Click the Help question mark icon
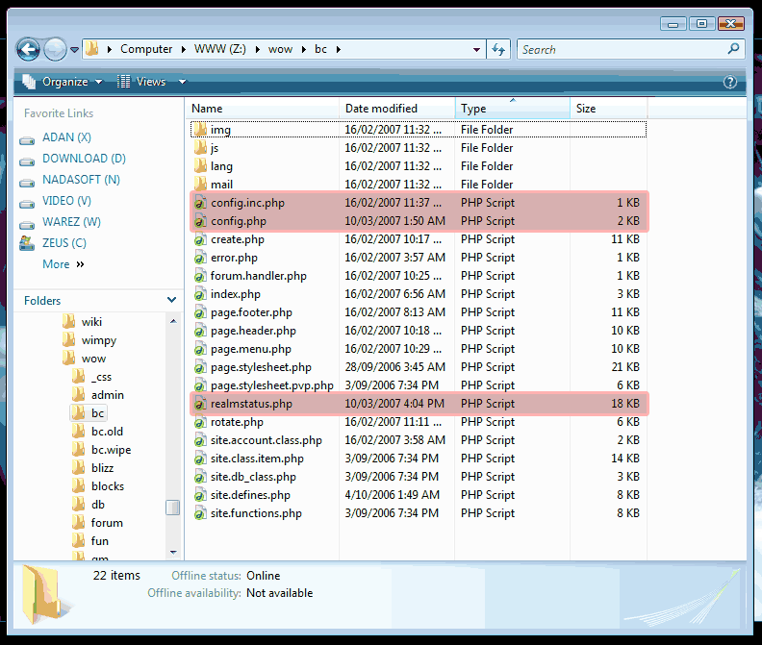Viewport: 762px width, 645px height. click(x=729, y=83)
